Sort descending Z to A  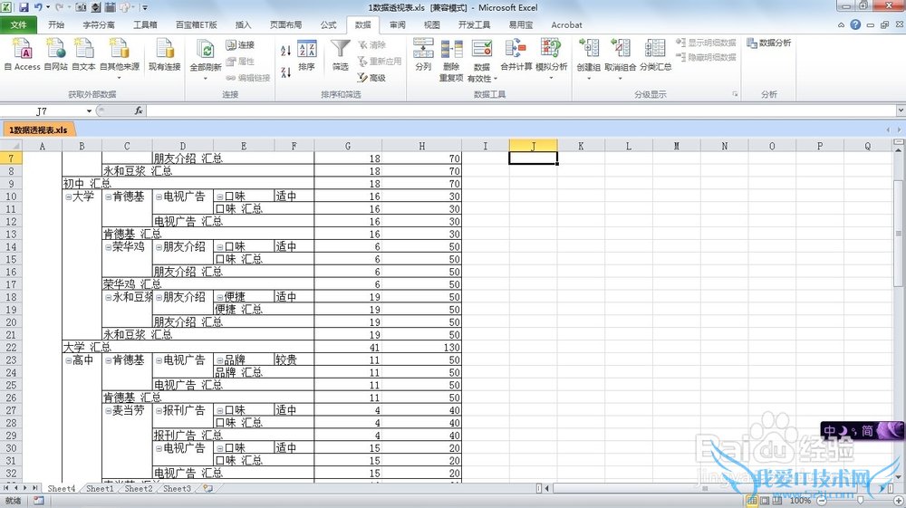pyautogui.click(x=285, y=72)
